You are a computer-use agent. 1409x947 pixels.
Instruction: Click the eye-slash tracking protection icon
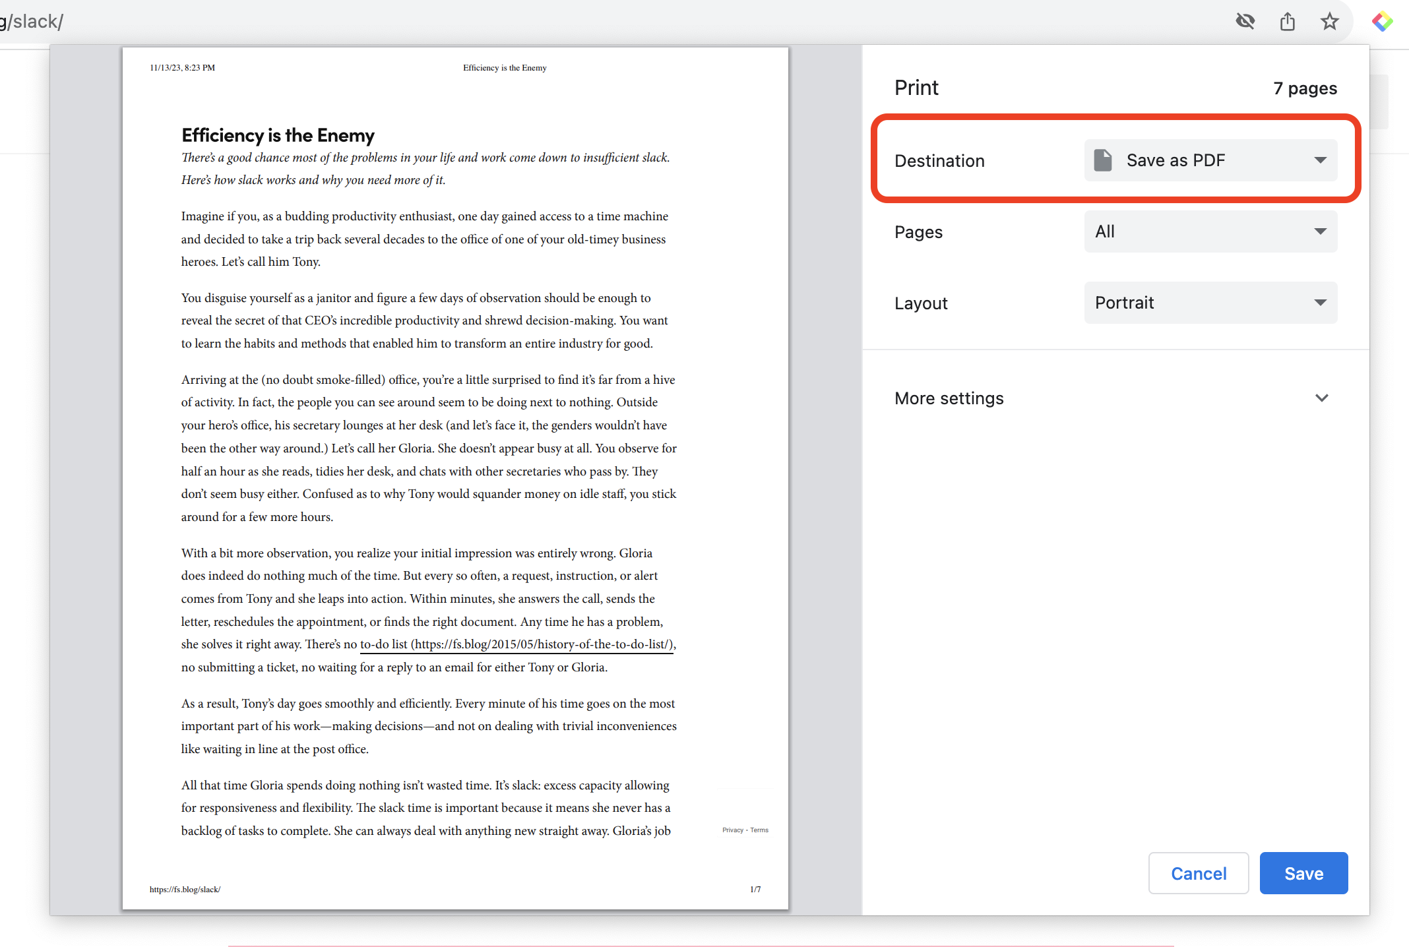click(x=1245, y=21)
